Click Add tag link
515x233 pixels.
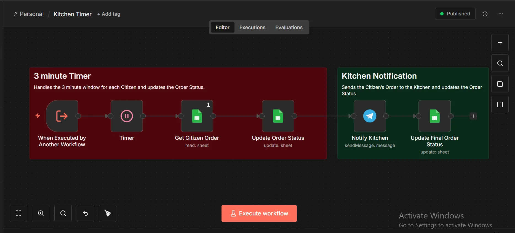109,14
